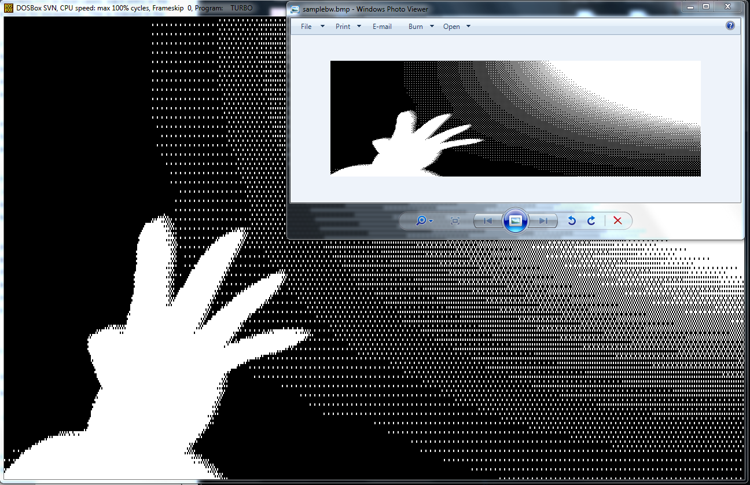Click the DOSBox title bar icon
Screen dimensions: 750x485
point(9,8)
